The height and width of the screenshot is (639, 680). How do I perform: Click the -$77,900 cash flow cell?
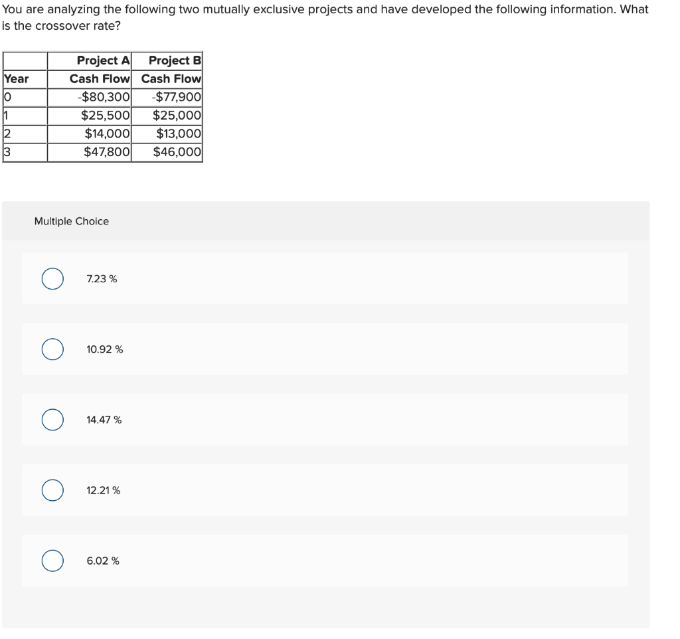pos(177,97)
